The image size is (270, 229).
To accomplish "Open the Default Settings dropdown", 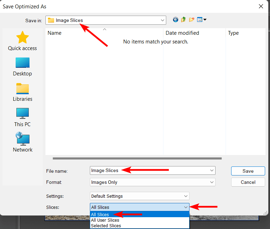I will (186, 196).
